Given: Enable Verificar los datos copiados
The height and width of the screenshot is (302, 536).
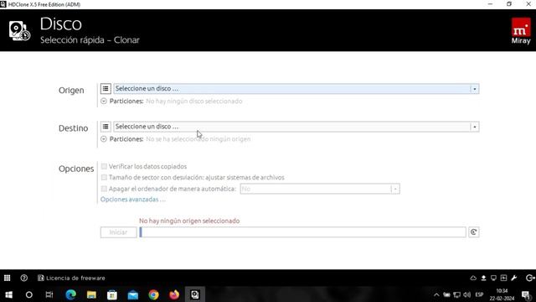Looking at the screenshot, I should pyautogui.click(x=104, y=166).
